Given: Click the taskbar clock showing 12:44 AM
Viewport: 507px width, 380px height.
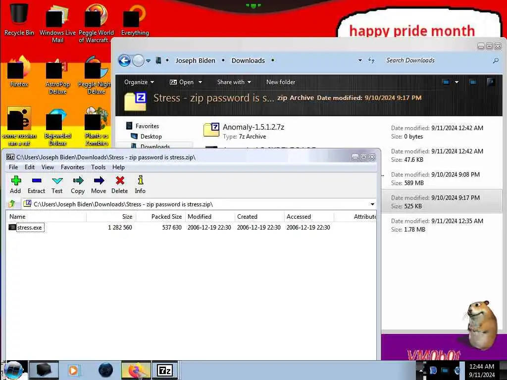Looking at the screenshot, I should point(481,371).
